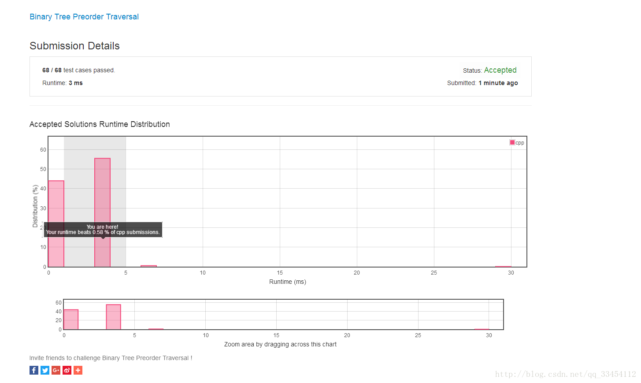Click the 'Invite friends to challenge' text
The width and height of the screenshot is (641, 383).
111,358
